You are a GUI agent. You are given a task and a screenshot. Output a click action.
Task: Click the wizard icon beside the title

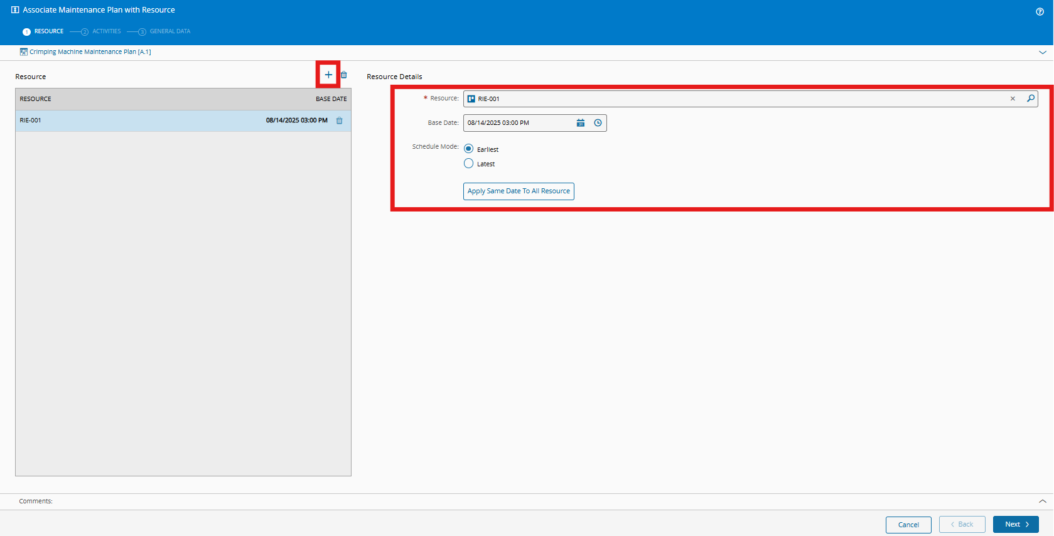[x=15, y=10]
